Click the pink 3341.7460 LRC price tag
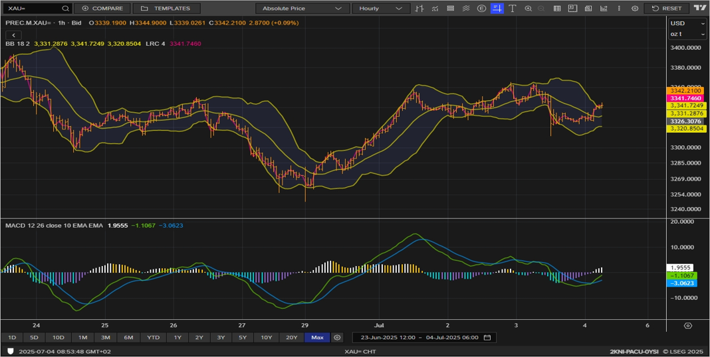The width and height of the screenshot is (710, 357). [686, 98]
